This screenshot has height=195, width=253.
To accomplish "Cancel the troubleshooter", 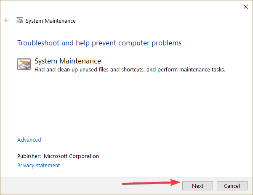I will [x=232, y=186].
